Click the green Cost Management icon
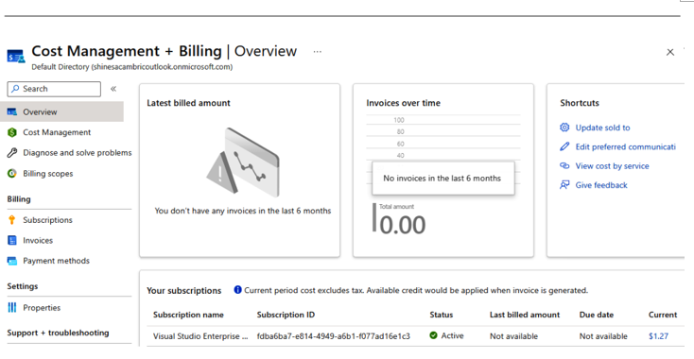Viewport: 694px width, 359px height. [x=12, y=132]
